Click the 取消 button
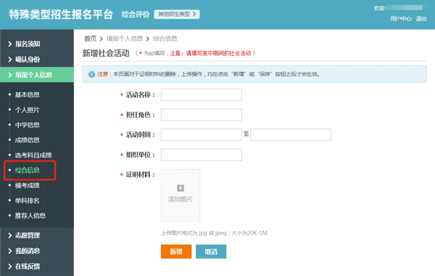This screenshot has width=435, height=276. pyautogui.click(x=211, y=251)
